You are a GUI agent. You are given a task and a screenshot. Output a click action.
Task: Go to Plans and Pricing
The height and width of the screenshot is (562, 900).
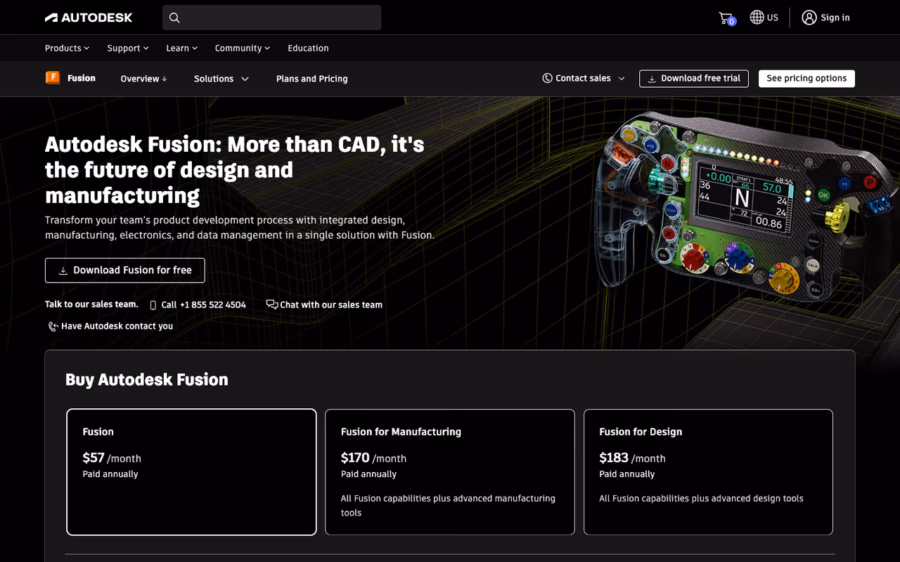tap(312, 79)
